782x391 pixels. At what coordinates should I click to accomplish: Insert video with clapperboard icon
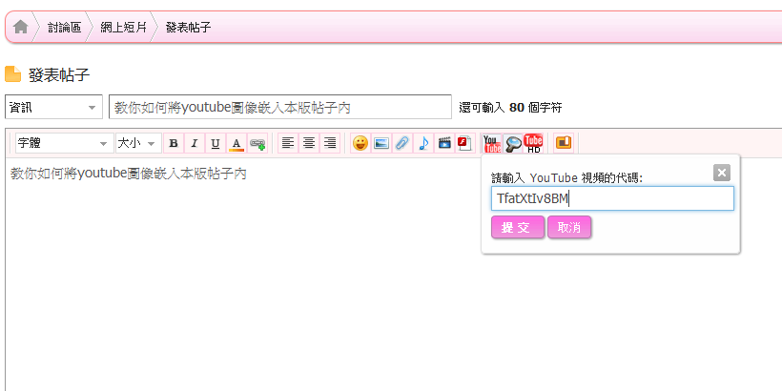click(443, 144)
